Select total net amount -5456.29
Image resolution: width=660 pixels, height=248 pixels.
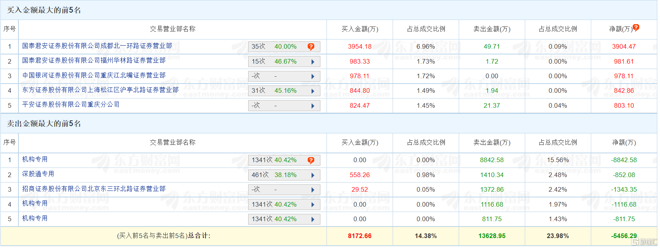[624, 236]
